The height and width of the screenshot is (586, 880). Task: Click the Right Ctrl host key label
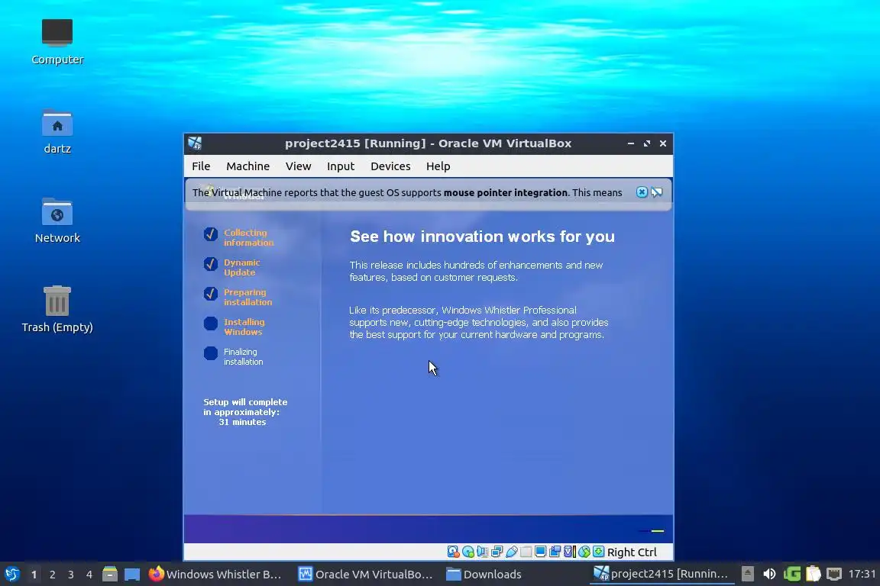(632, 552)
